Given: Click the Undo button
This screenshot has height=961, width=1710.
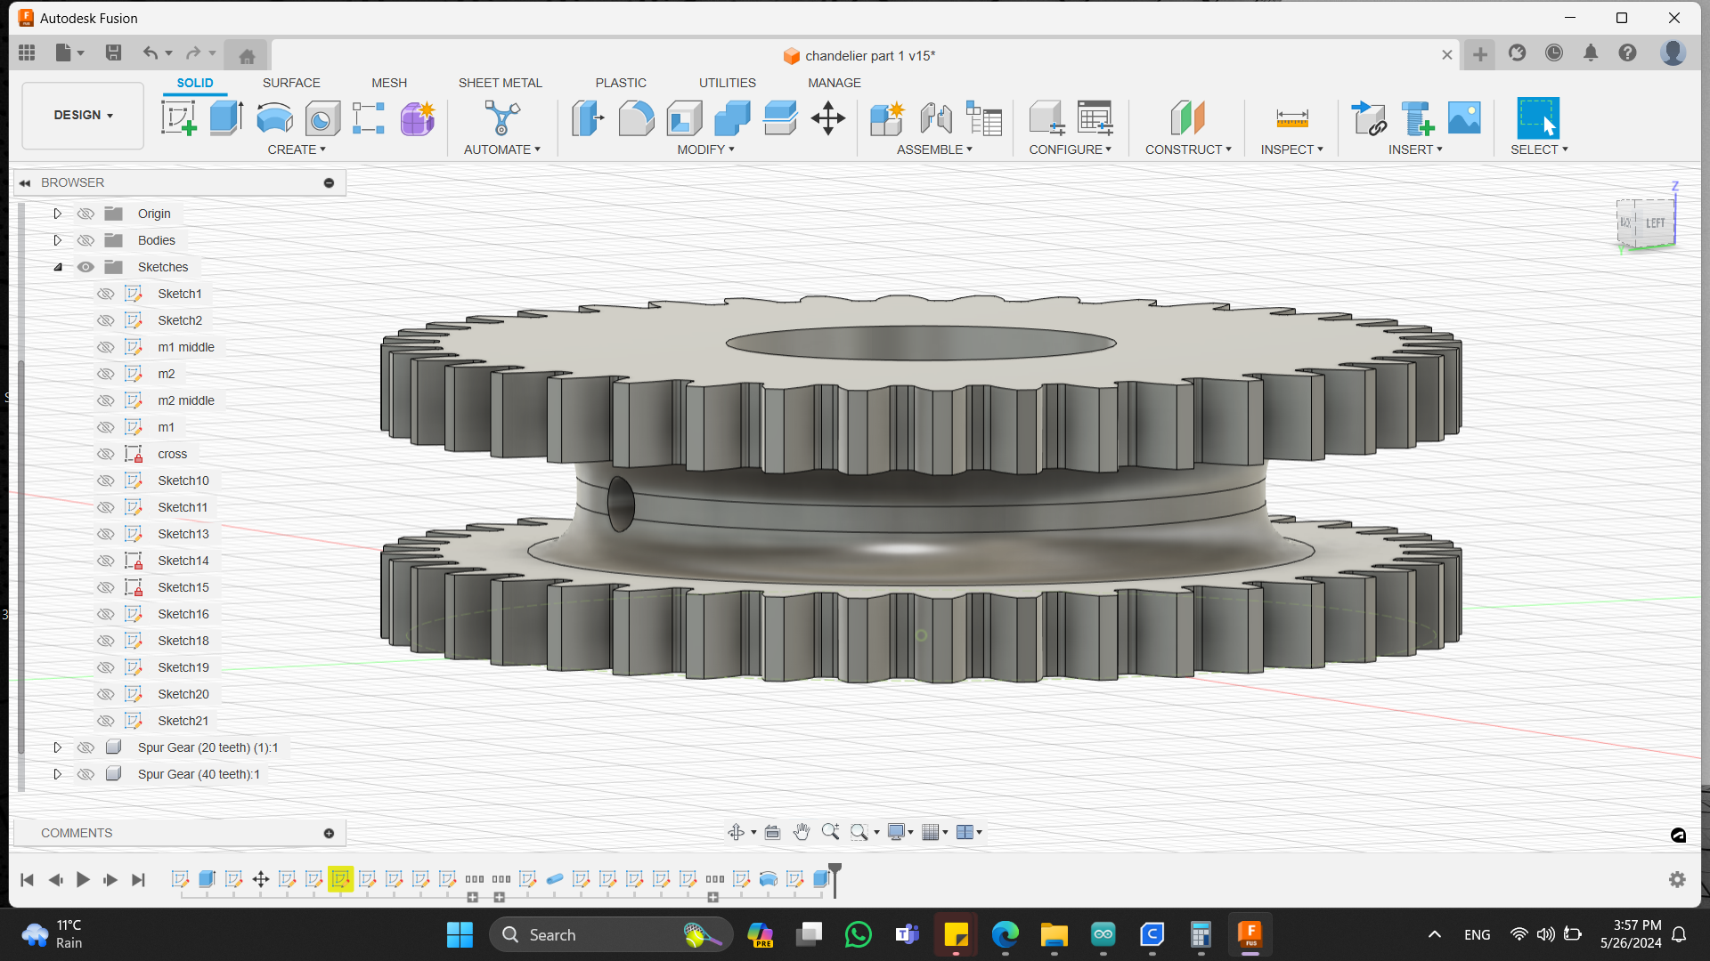Looking at the screenshot, I should click(x=150, y=53).
